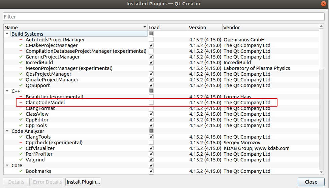Click the Filter input field
This screenshot has width=329, height=188.
(164, 17)
